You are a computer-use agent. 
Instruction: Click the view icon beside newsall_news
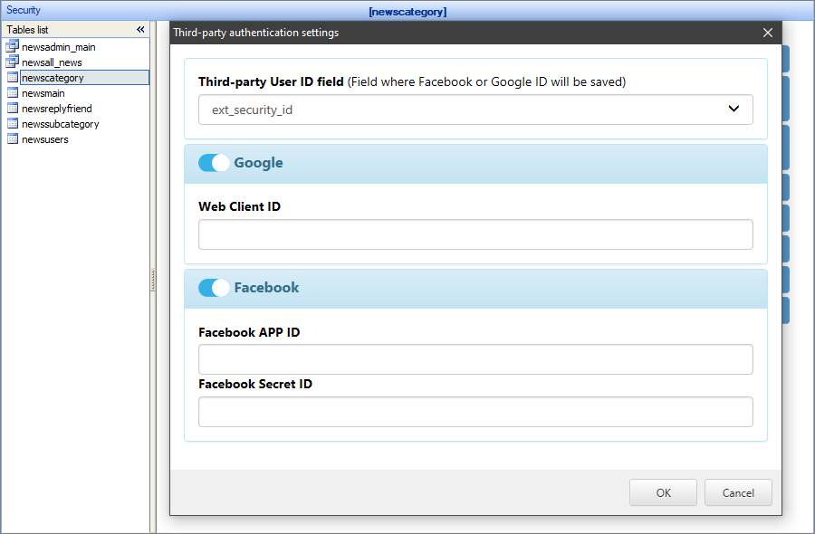(x=12, y=62)
